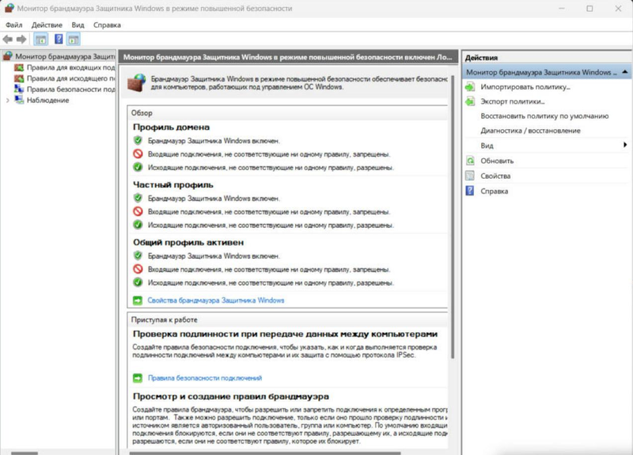Screen dimensions: 633x455
Task: Click the Профиль домена heading
Action: click(171, 127)
